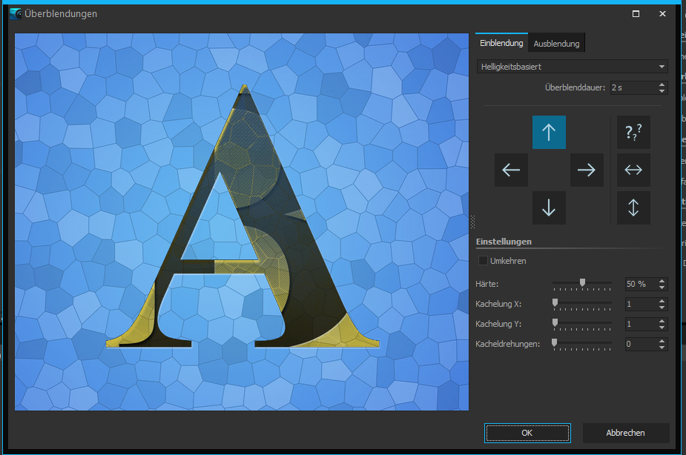Enable the Umkehren checkbox

click(484, 261)
